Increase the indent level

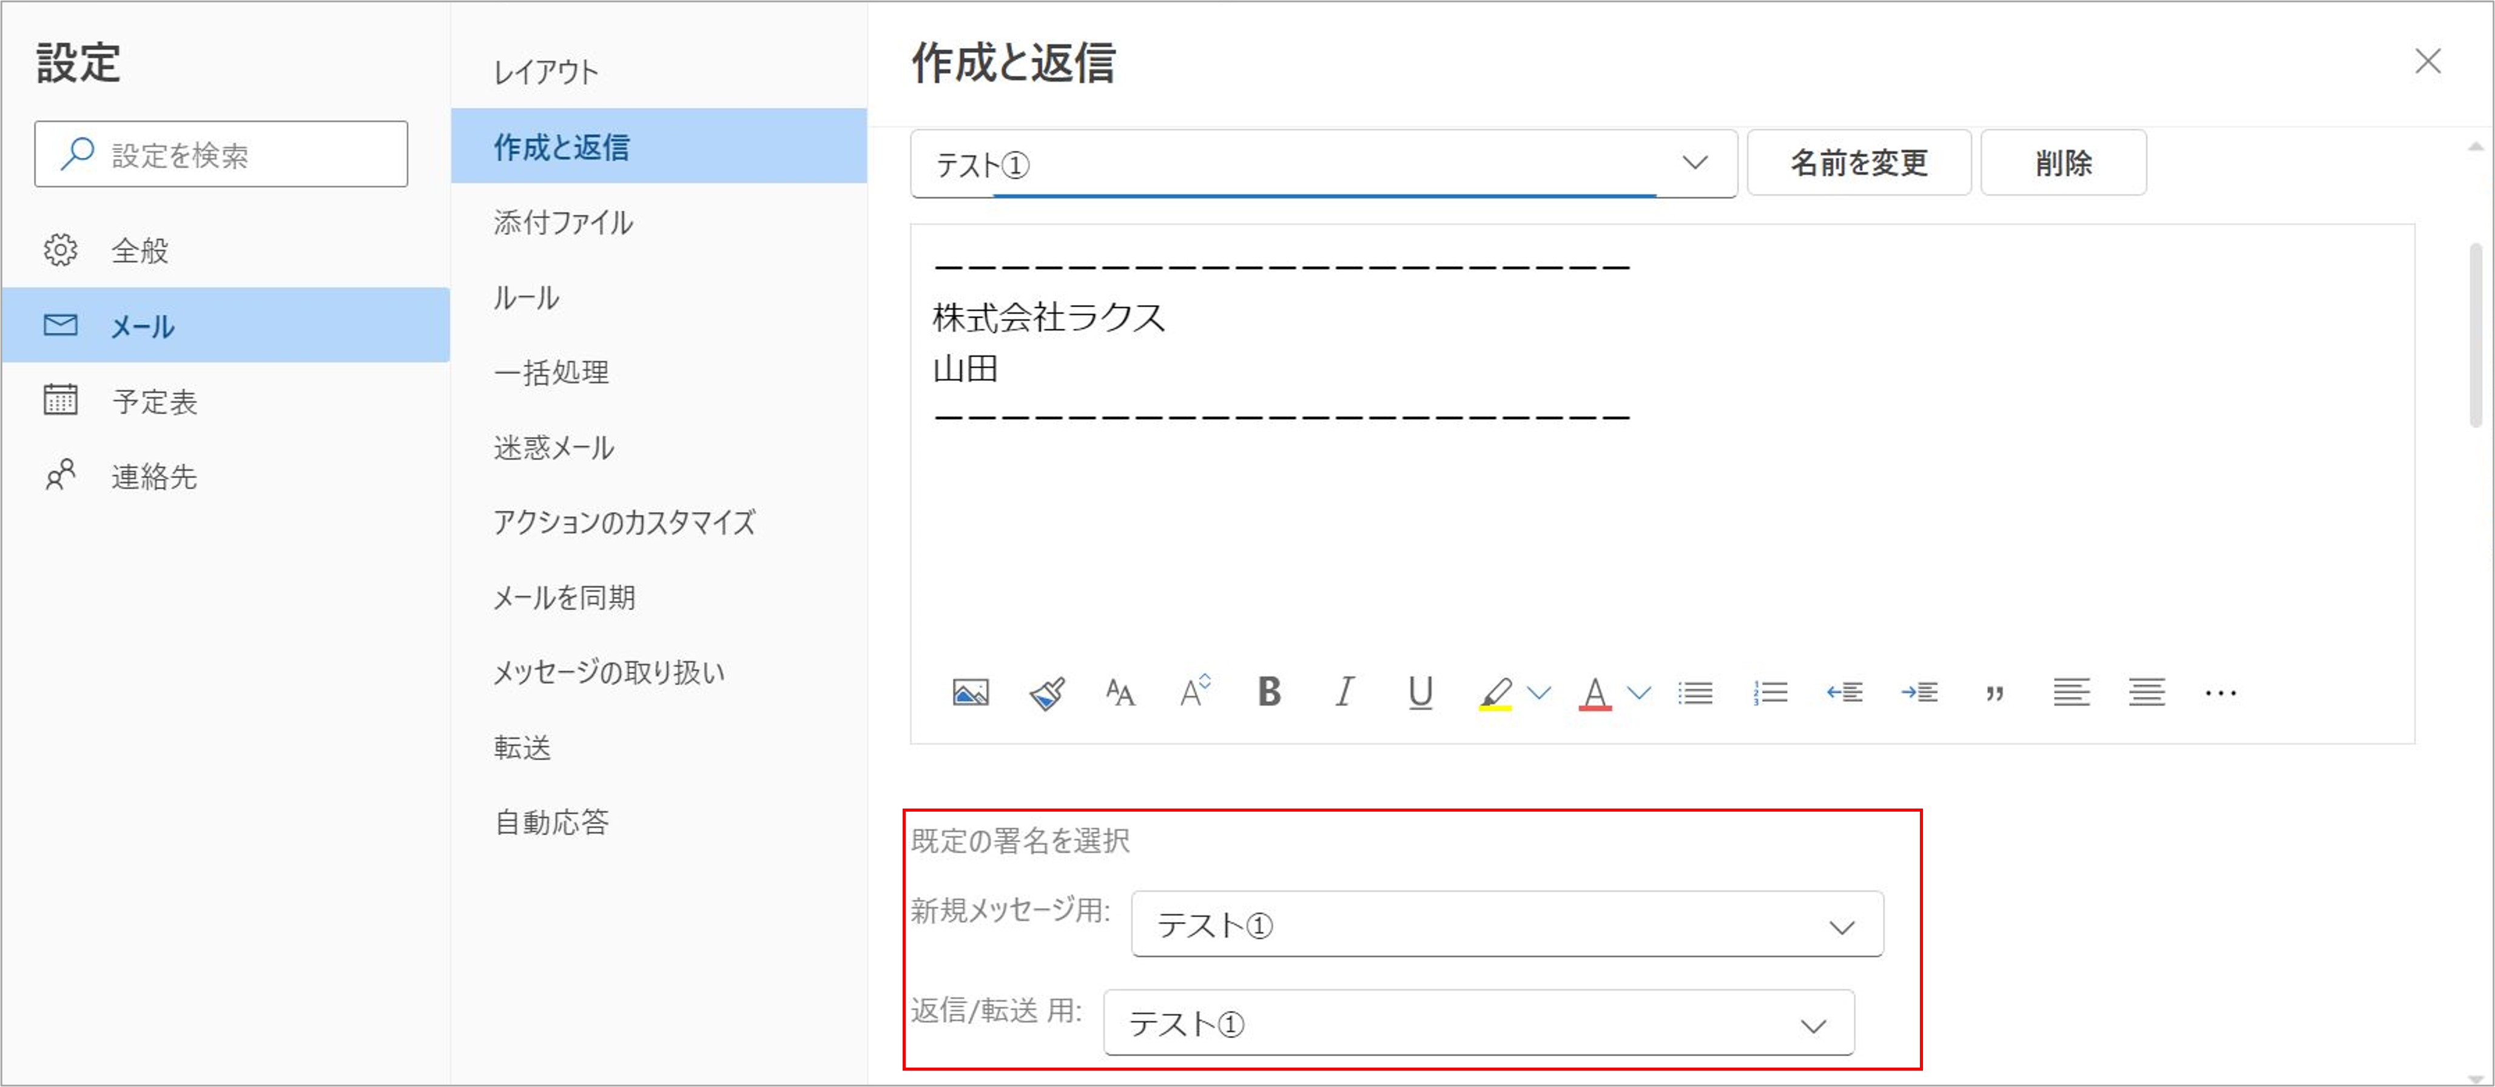pos(1920,693)
